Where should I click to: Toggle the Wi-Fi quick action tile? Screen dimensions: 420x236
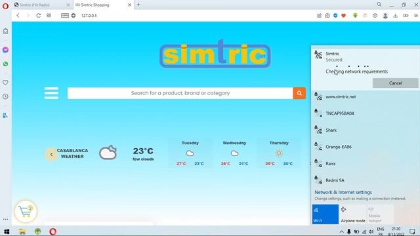(x=325, y=214)
